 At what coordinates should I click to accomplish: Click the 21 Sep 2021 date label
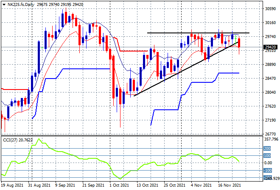93,185
